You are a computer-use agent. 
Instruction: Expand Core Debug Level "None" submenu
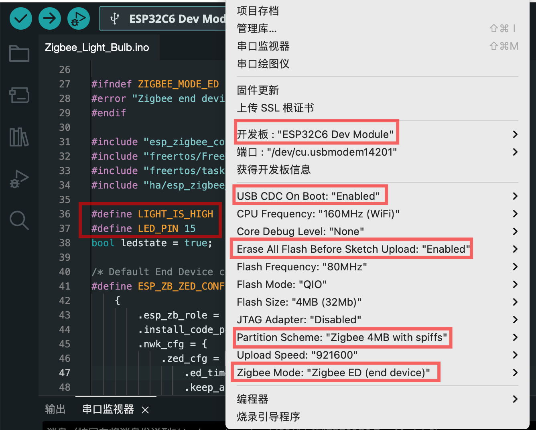coord(377,231)
